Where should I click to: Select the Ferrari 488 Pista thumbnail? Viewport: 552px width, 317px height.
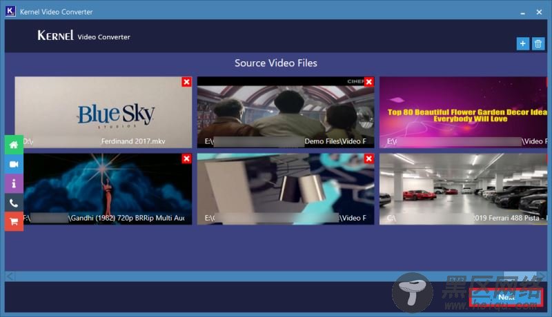463,189
